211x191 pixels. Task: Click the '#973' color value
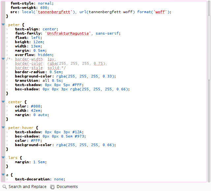[79, 136]
